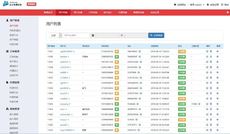Delete user hehehe via trash icon
230x134 pixels.
coord(211,57)
